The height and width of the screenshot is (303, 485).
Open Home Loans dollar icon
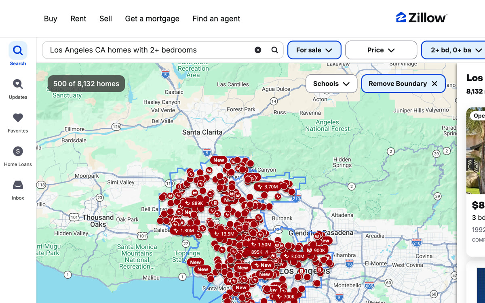pos(18,151)
